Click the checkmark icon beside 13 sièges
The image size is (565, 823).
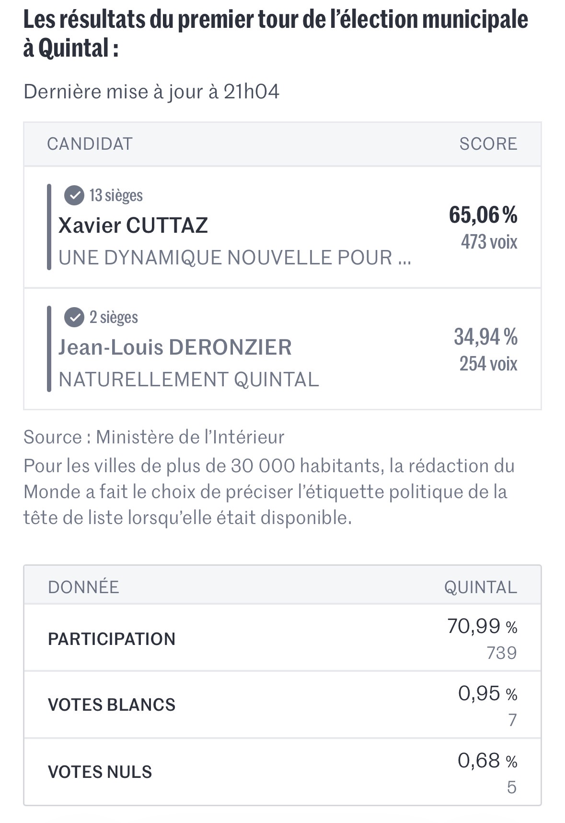pyautogui.click(x=74, y=195)
